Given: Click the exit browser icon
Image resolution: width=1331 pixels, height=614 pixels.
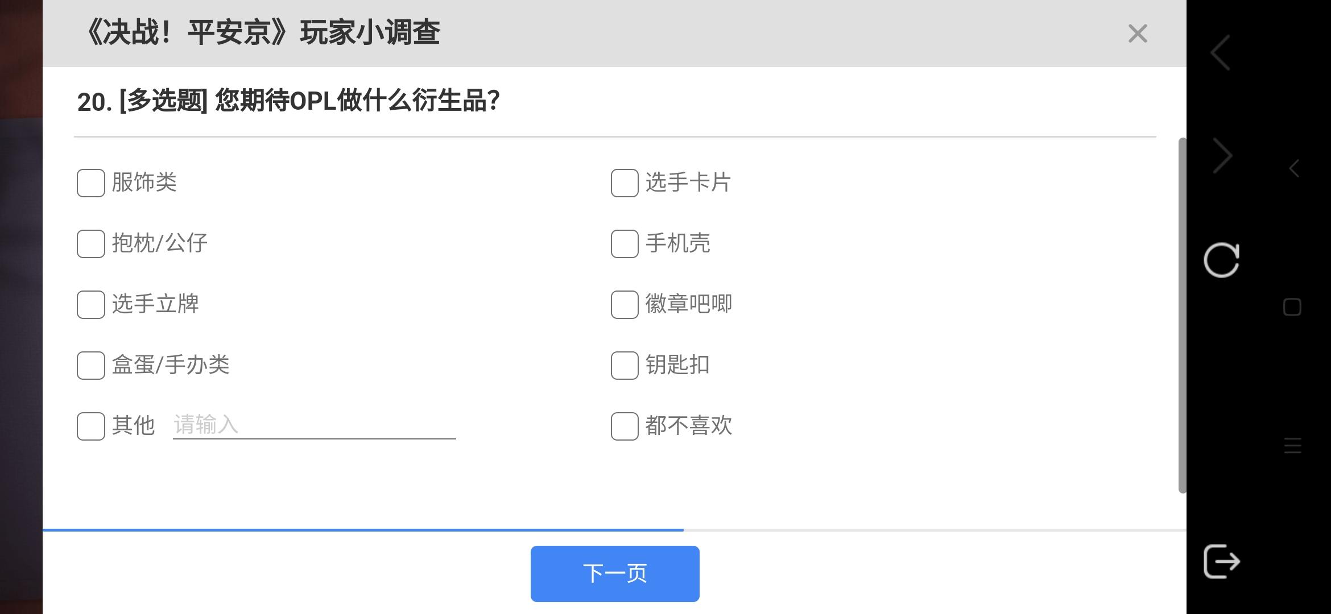Looking at the screenshot, I should coord(1222,562).
